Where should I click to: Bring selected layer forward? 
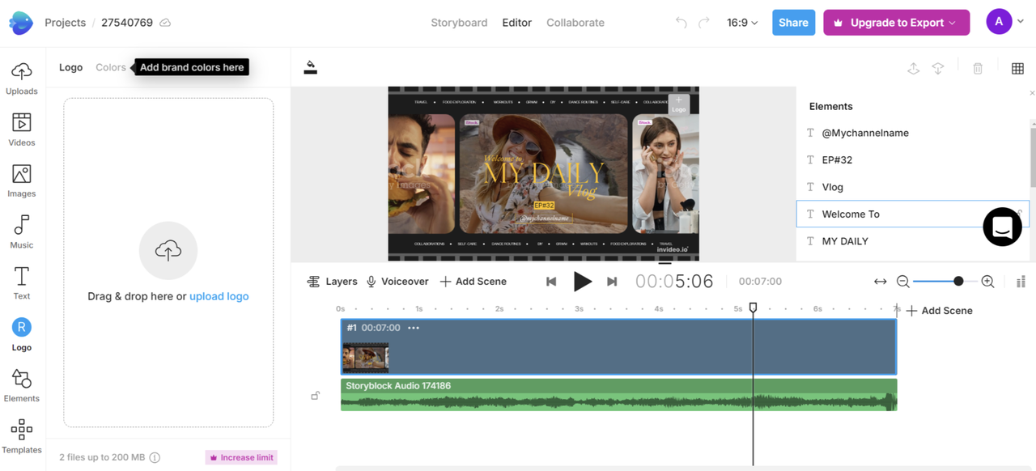pyautogui.click(x=914, y=69)
